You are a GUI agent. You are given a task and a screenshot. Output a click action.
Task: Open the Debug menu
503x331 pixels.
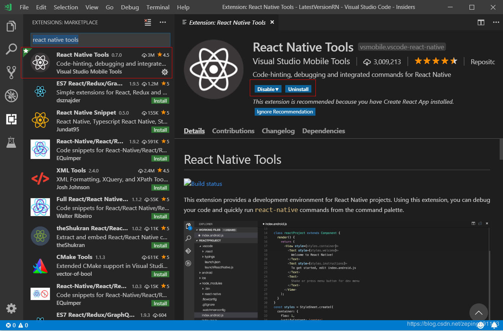pyautogui.click(x=130, y=7)
